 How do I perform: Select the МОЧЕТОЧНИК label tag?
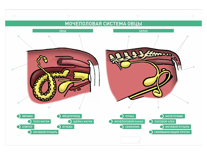click(x=172, y=116)
